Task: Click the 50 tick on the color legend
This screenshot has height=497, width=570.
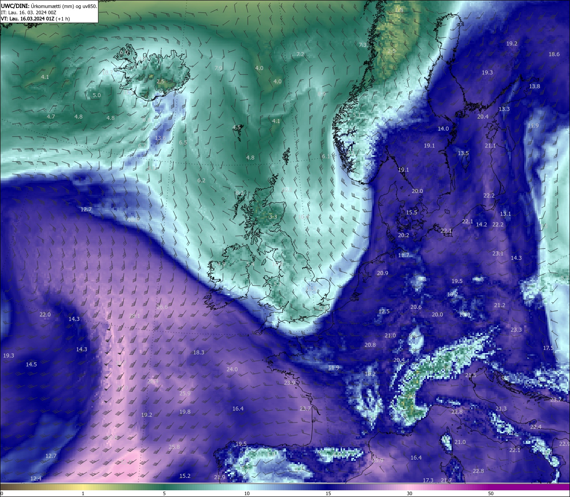Action: (491, 493)
